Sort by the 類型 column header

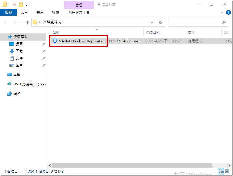point(192,33)
